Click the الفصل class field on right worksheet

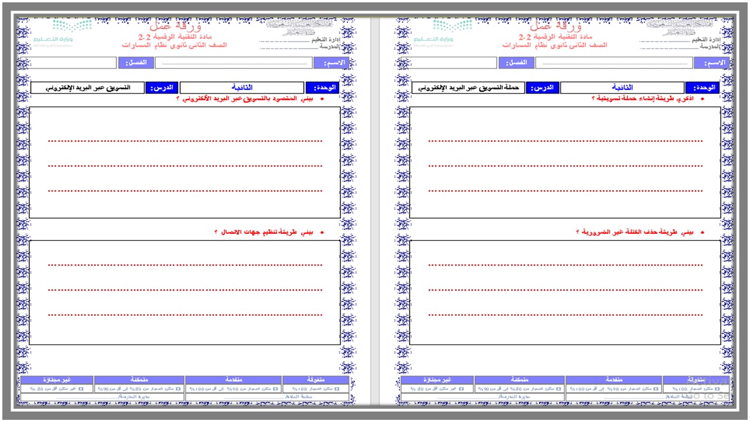tap(449, 63)
